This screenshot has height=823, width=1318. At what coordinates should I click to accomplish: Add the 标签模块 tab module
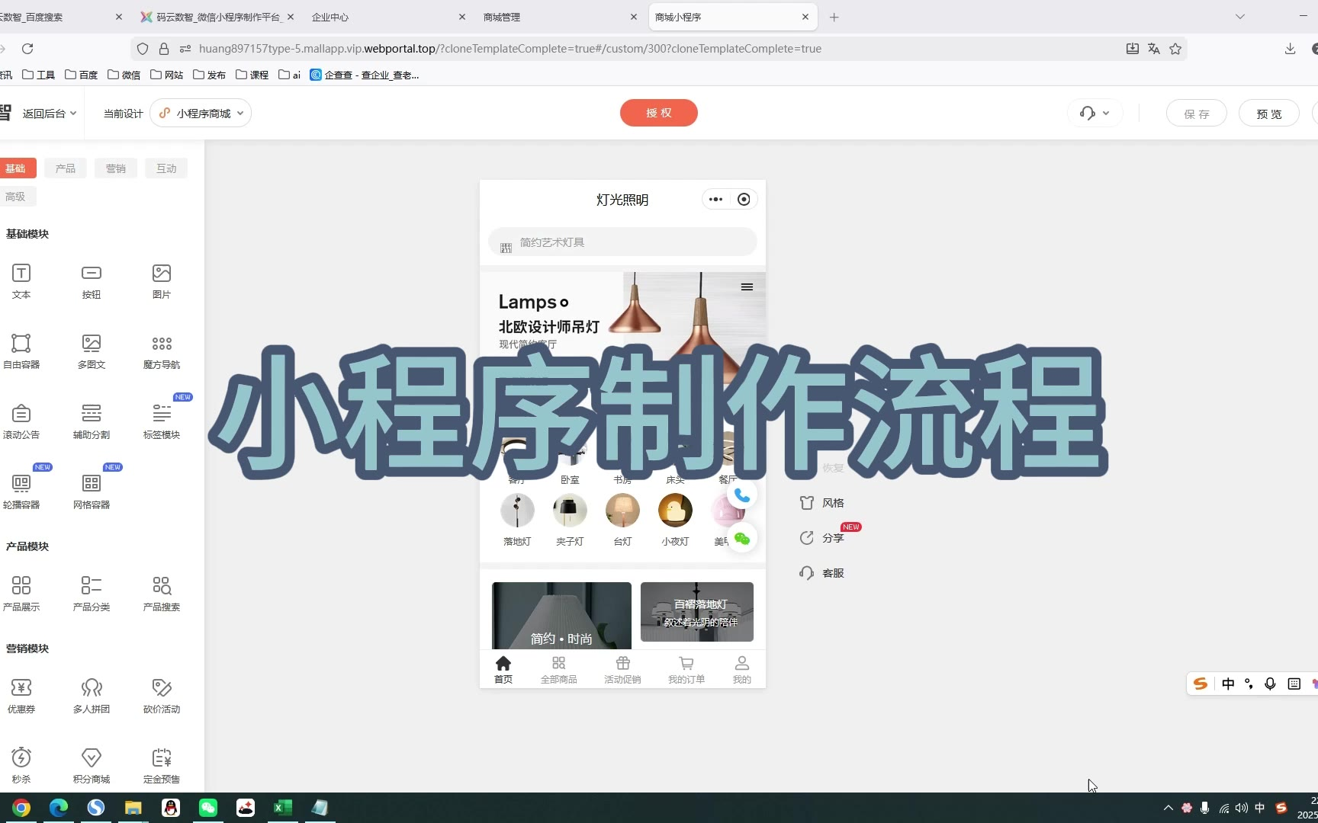[x=162, y=421]
